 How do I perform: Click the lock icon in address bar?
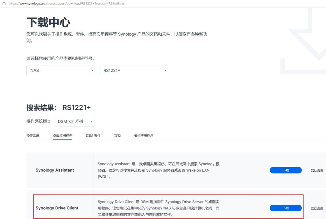point(4,3)
